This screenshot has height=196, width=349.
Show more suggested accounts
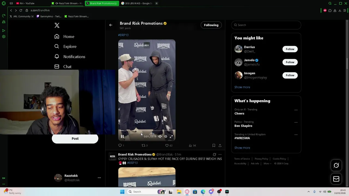click(242, 87)
